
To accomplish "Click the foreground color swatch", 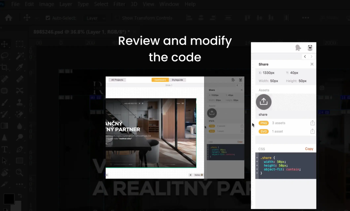I will click(x=10, y=198).
